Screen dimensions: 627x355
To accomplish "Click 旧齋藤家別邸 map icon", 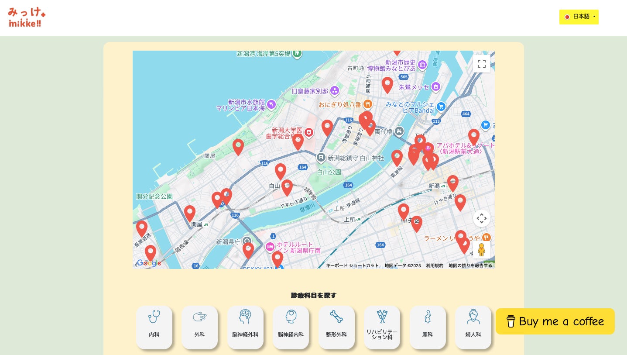I will pos(335,91).
